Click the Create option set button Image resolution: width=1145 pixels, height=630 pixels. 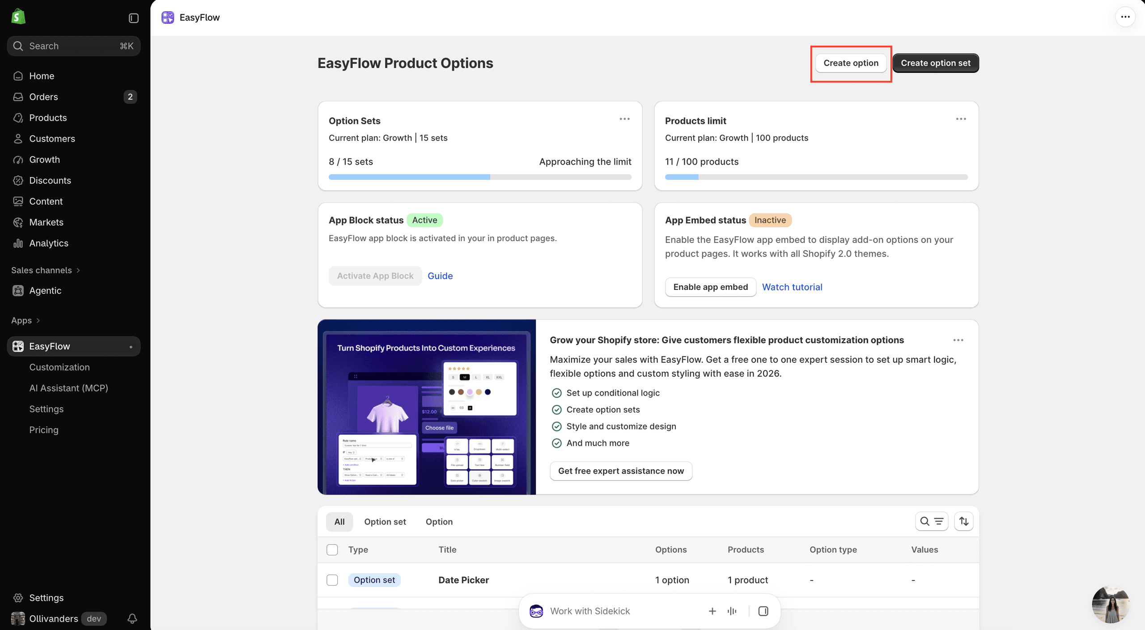pyautogui.click(x=936, y=63)
